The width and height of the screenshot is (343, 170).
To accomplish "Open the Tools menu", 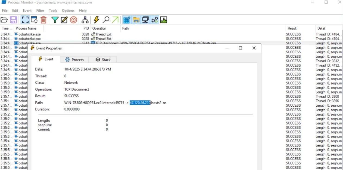I will tap(53, 11).
